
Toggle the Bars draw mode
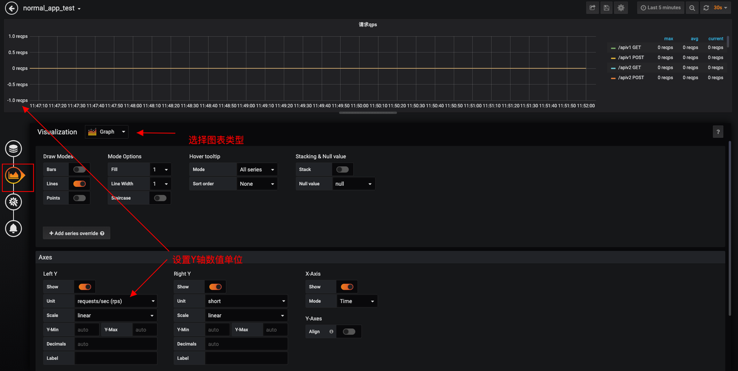tap(80, 170)
